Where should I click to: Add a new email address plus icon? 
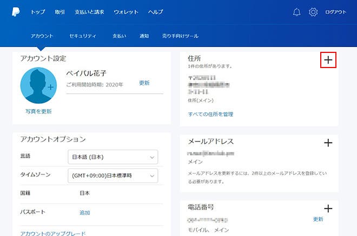[328, 143]
